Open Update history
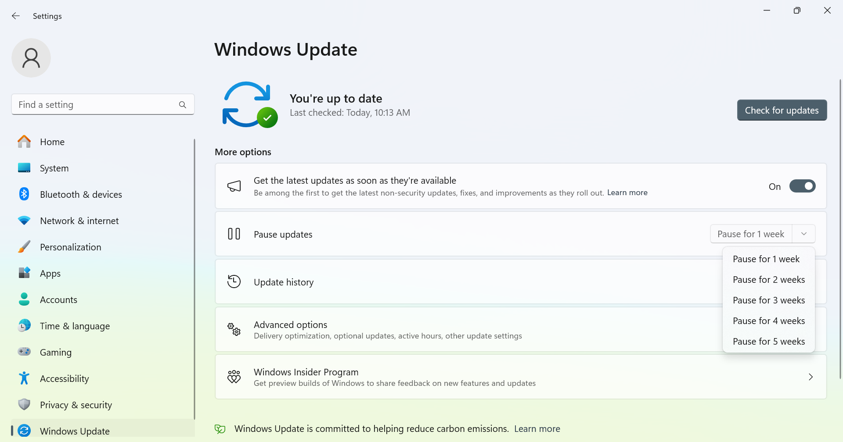 point(521,282)
